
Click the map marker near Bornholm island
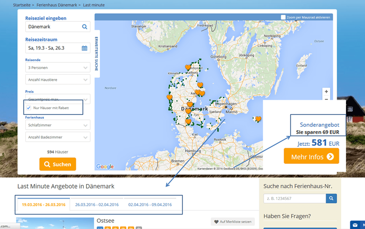[x=258, y=119]
